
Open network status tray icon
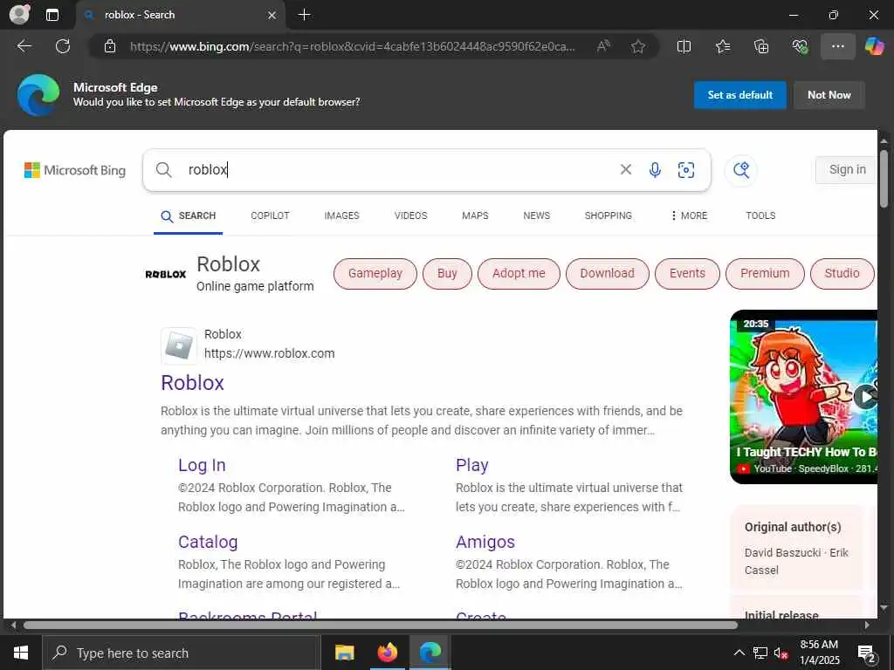pyautogui.click(x=760, y=653)
